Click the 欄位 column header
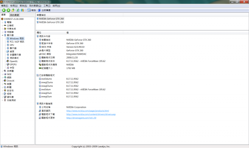Screen dimensions: 249x148 point(51,33)
